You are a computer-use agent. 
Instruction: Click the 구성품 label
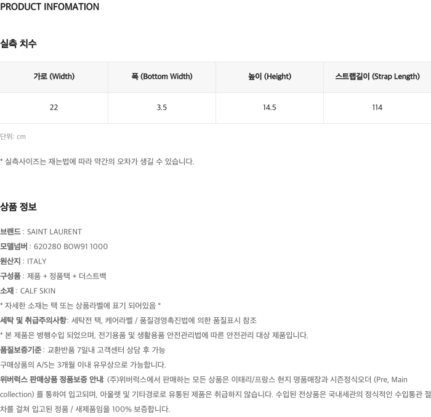click(10, 277)
